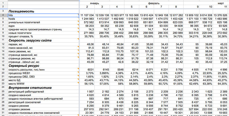The width and height of the screenshot is (229, 116).
Task: Select 'регистраций соискателей' cell
Action: pos(43,102)
